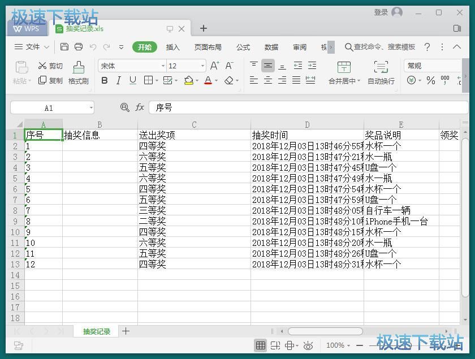The image size is (475, 359).
Task: Click the fx insert function icon
Action: 140,107
